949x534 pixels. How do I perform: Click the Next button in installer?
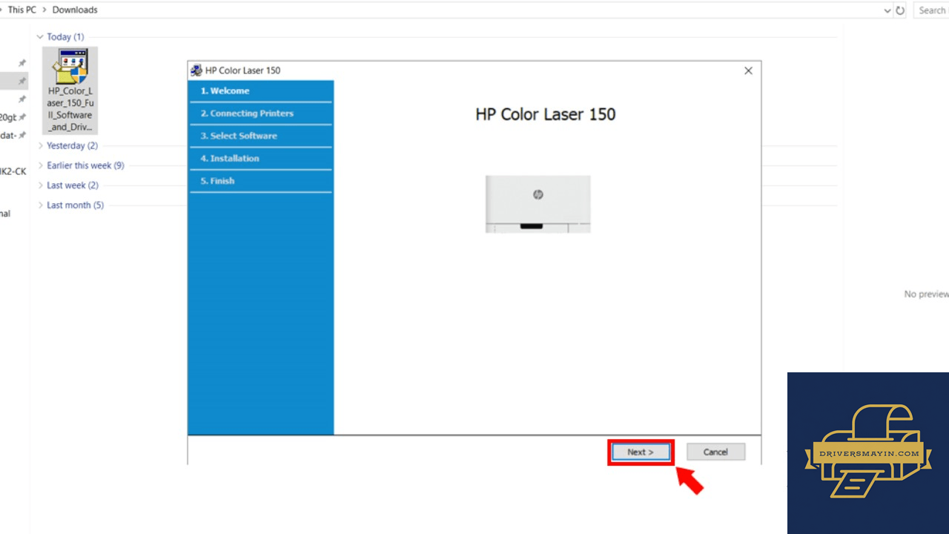click(x=641, y=452)
